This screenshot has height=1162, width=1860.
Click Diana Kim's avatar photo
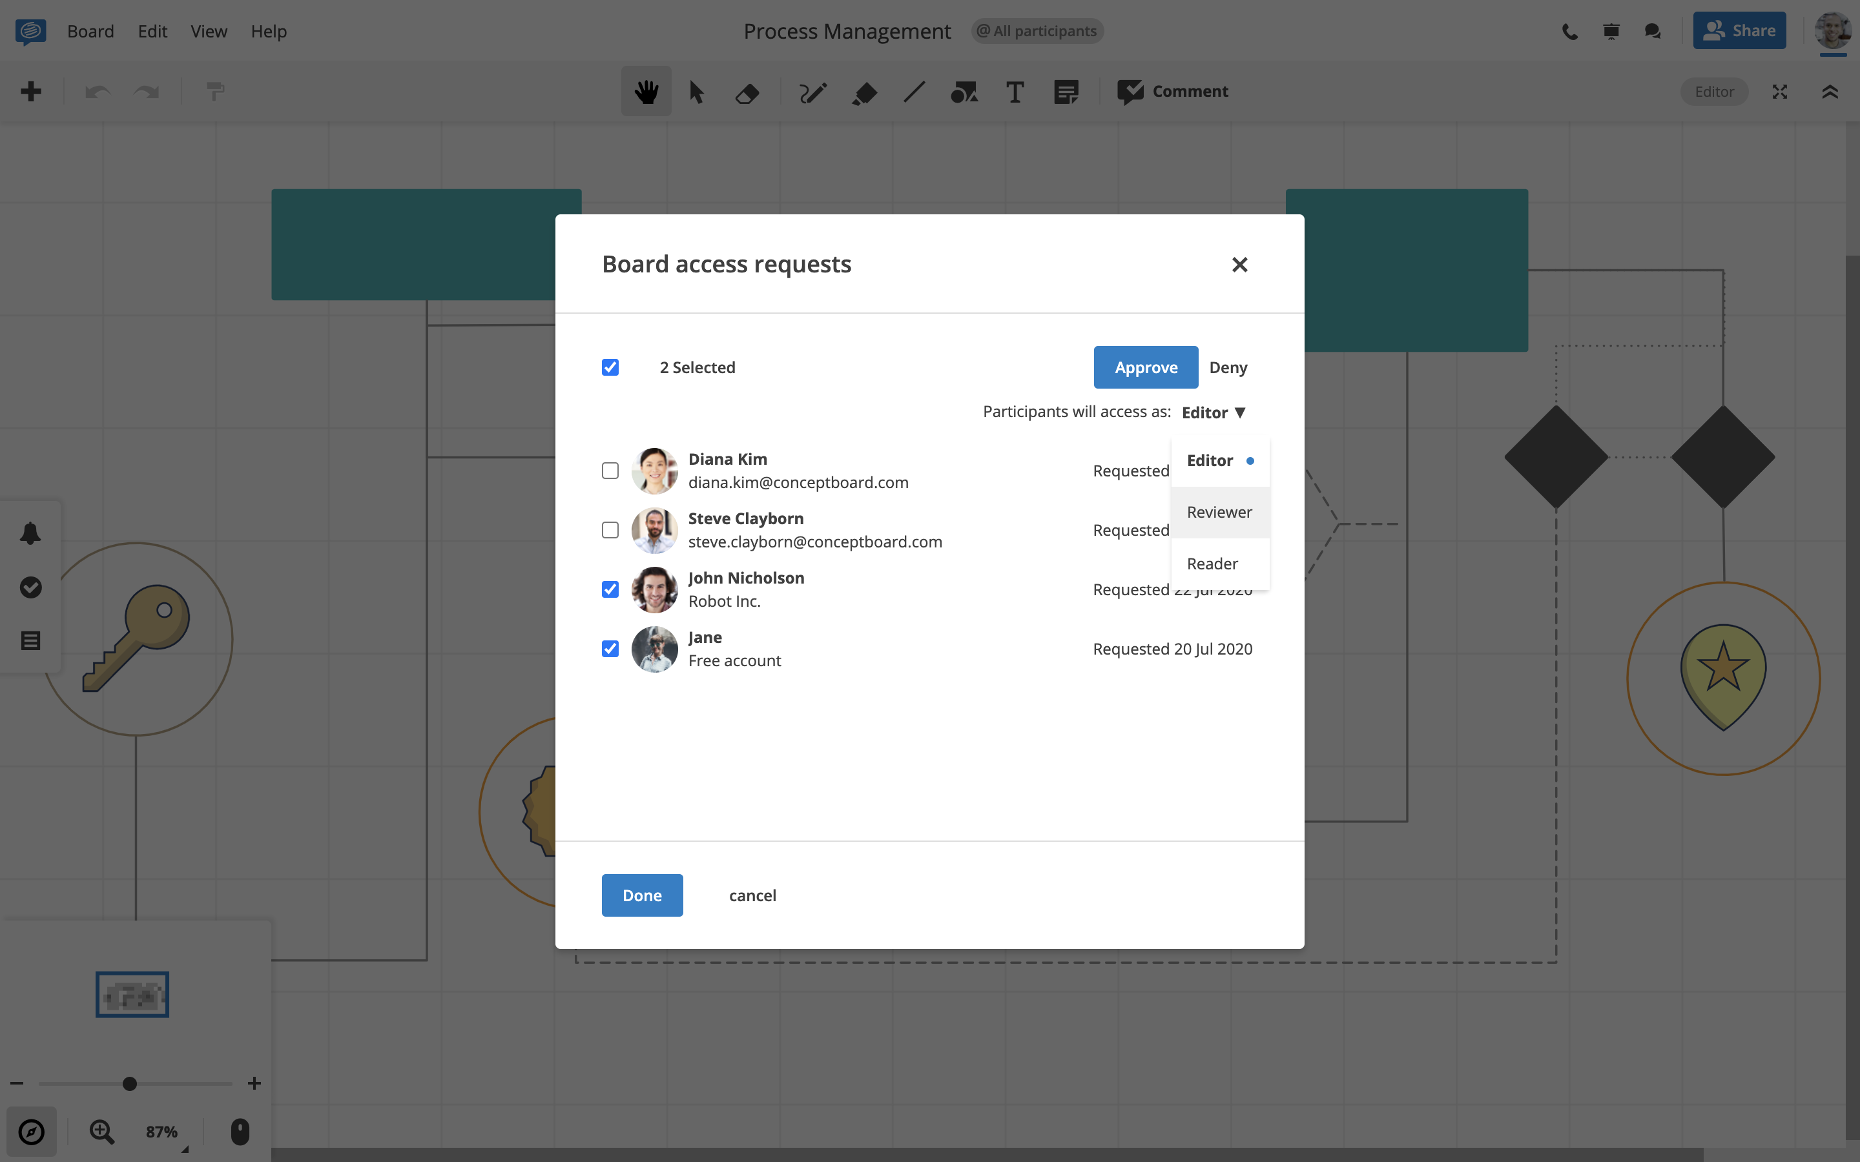point(654,471)
